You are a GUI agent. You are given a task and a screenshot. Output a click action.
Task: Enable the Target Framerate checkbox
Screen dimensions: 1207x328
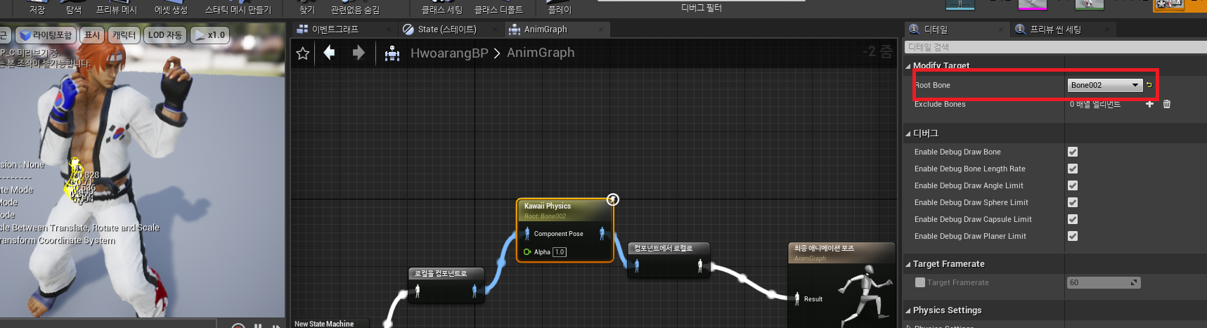tap(920, 282)
